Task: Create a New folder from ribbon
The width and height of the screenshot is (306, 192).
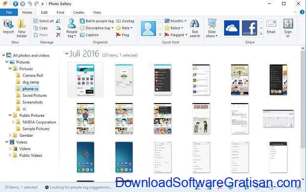Action: click(22, 28)
